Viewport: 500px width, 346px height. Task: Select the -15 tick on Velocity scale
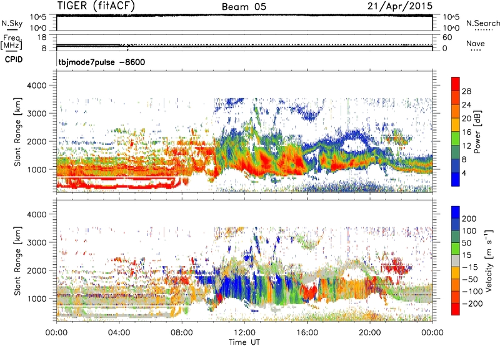[470, 267]
